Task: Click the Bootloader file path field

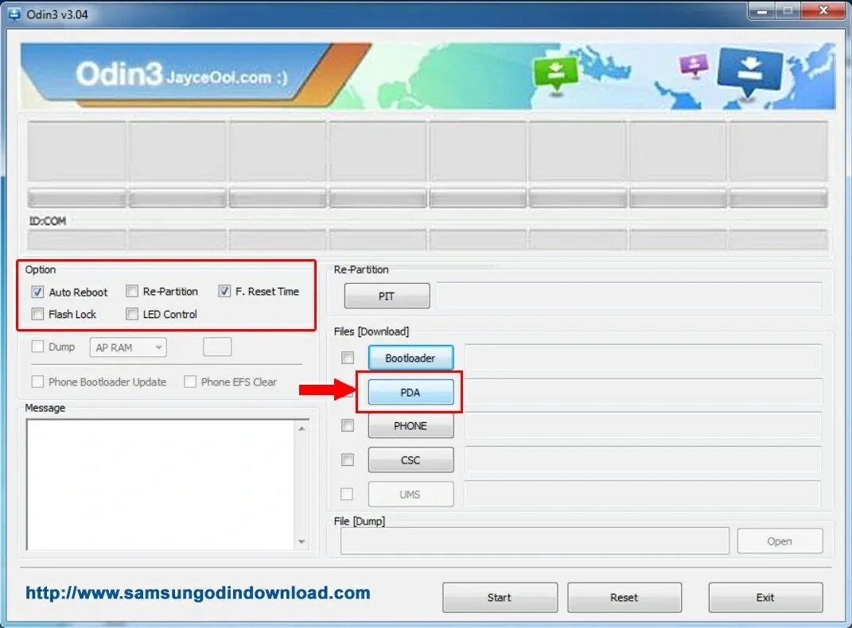Action: point(644,359)
